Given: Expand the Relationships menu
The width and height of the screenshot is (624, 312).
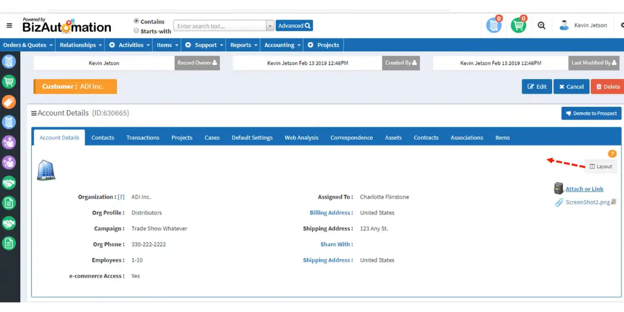Looking at the screenshot, I should (x=81, y=45).
